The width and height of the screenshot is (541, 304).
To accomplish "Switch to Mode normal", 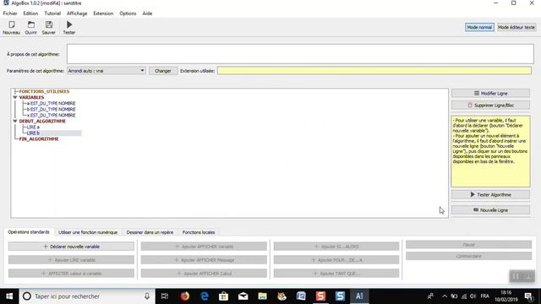I will click(x=479, y=27).
